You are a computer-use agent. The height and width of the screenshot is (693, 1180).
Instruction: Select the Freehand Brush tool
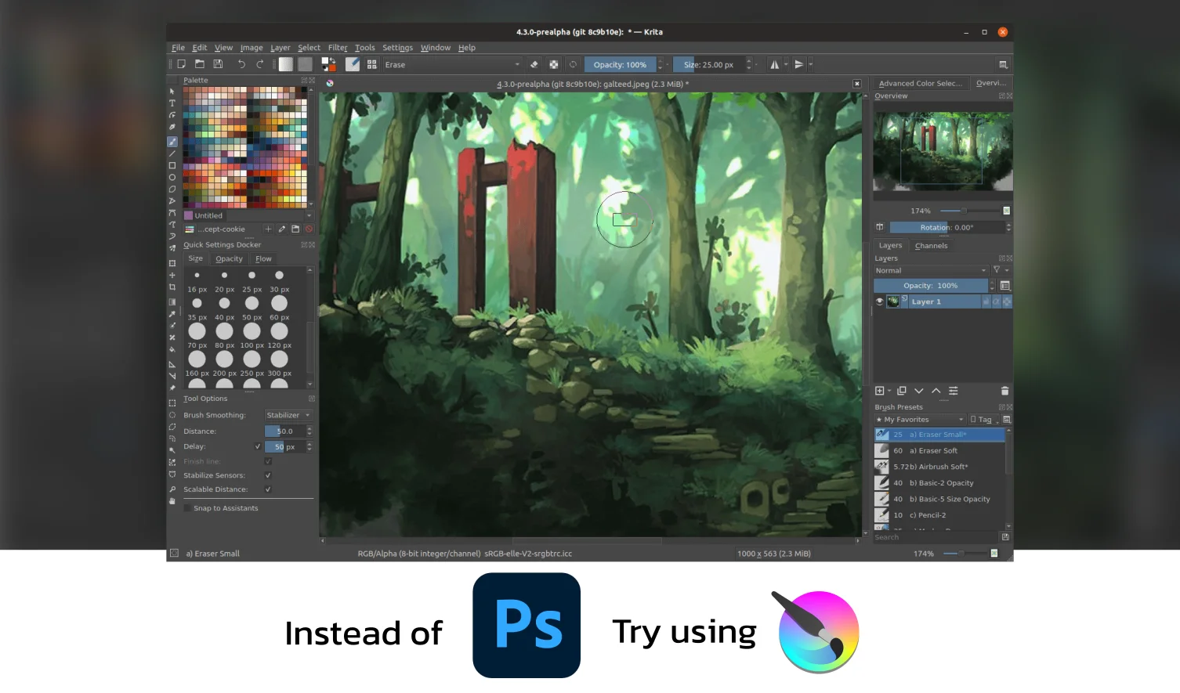point(172,140)
